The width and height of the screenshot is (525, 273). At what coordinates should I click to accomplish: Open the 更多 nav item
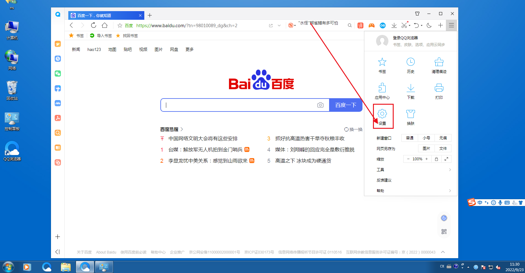(189, 49)
